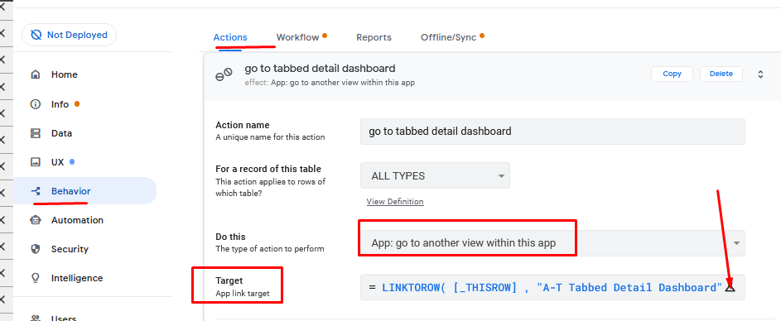Open the Data section in sidebar

click(61, 133)
